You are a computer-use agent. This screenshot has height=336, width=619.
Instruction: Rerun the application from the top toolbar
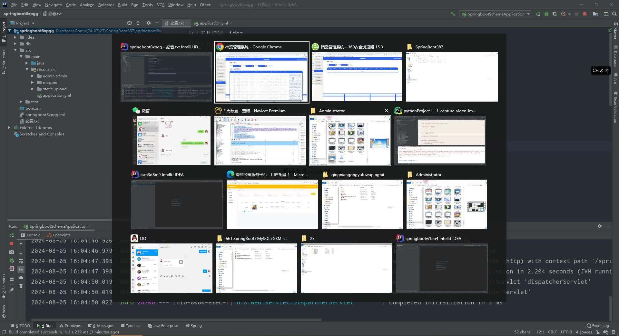click(538, 14)
